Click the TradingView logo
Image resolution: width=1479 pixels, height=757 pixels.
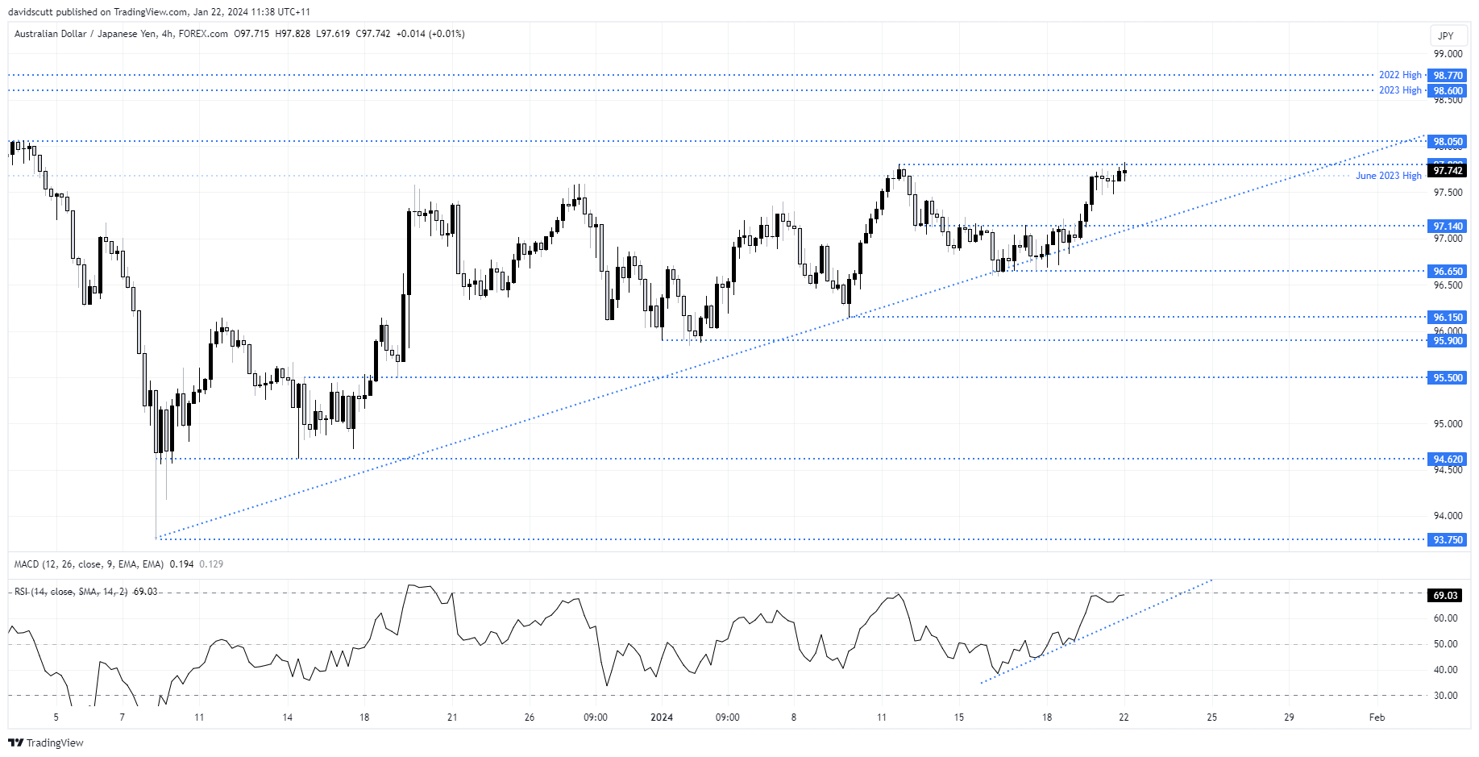pyautogui.click(x=46, y=742)
